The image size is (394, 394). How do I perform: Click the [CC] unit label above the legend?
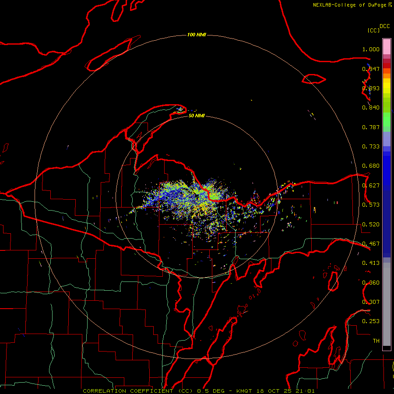[x=373, y=30]
